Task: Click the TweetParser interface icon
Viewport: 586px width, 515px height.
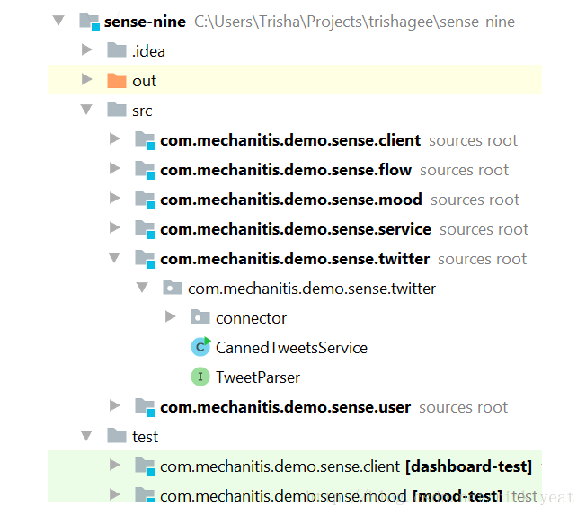Action: tap(200, 377)
